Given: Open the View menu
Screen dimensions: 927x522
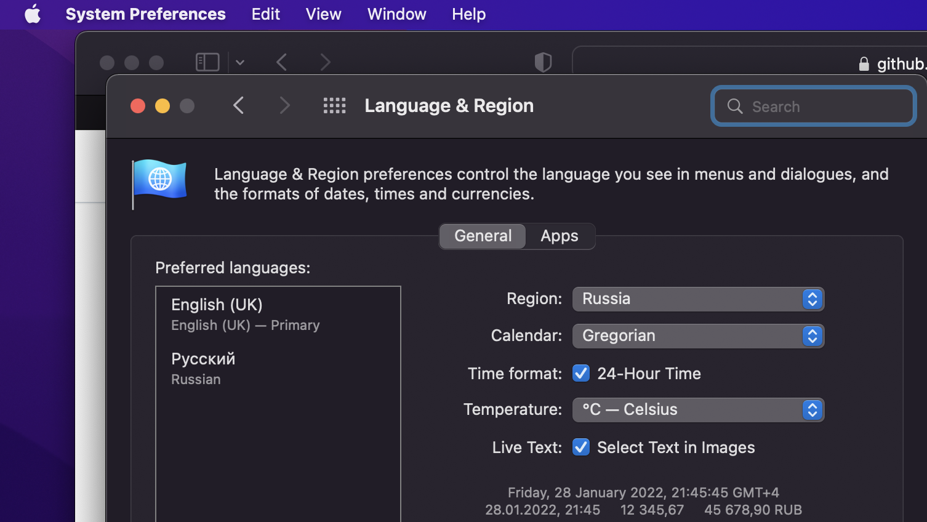Looking at the screenshot, I should tap(323, 14).
